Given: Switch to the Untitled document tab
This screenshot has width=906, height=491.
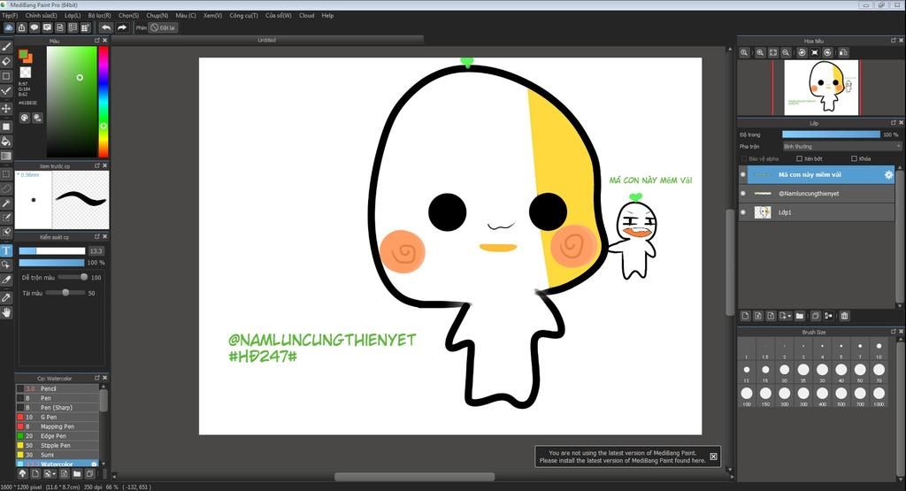Looking at the screenshot, I should (267, 41).
